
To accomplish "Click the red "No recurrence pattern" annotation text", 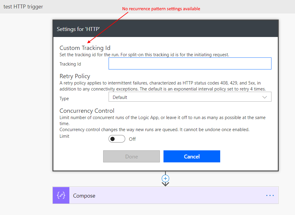I will 161,9.
